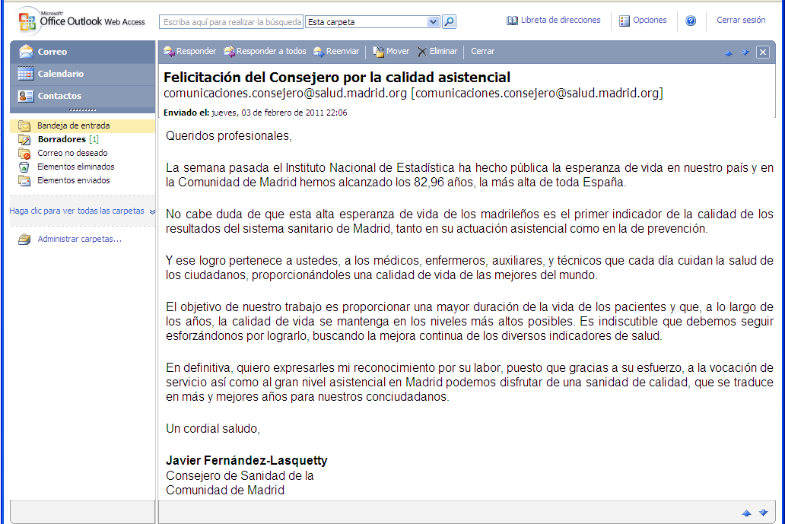Click Reenviar text label
This screenshot has width=785, height=524.
342,51
